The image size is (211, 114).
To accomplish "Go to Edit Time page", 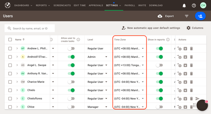I will 80,5.
